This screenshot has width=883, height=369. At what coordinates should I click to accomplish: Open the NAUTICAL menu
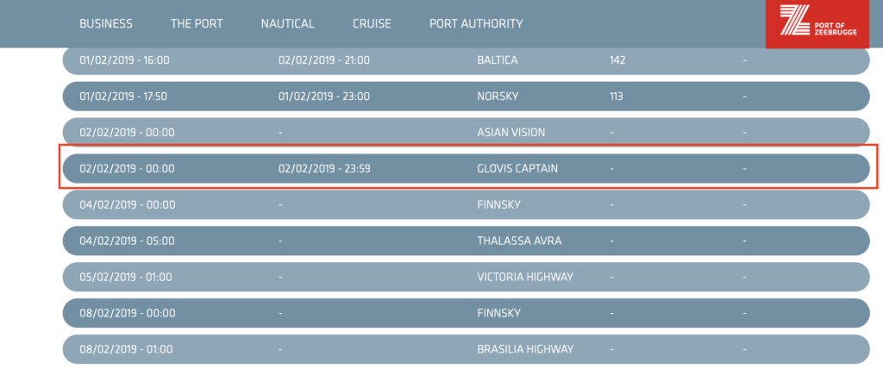(x=287, y=23)
